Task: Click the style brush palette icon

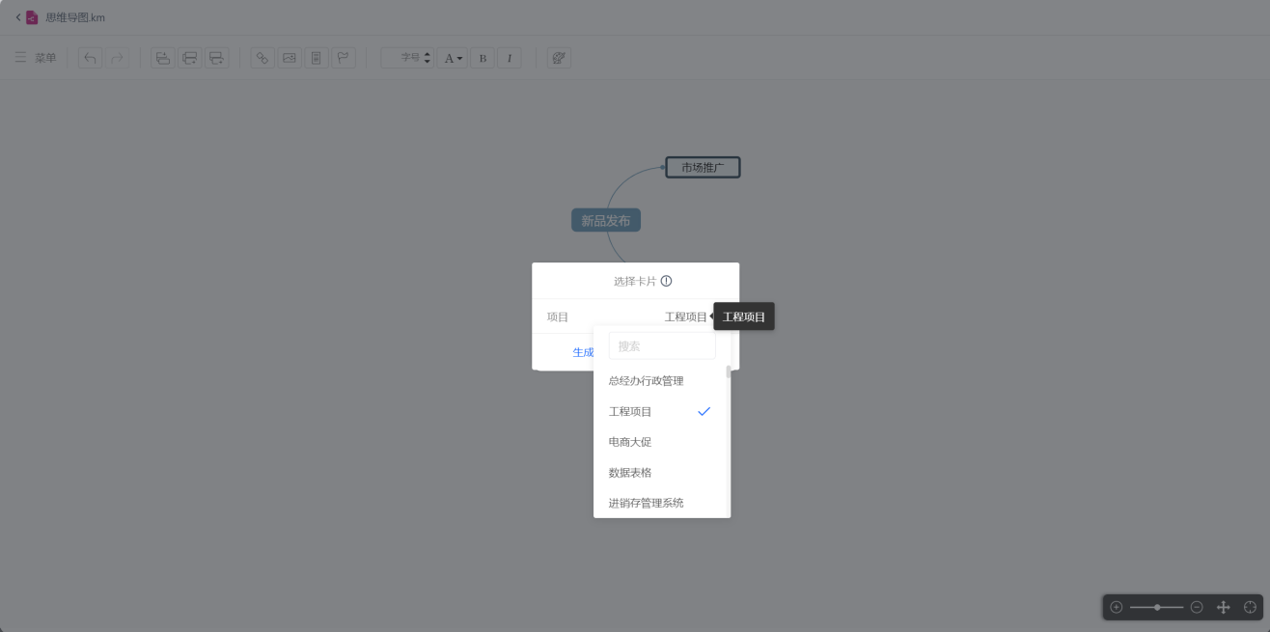Action: click(x=559, y=58)
